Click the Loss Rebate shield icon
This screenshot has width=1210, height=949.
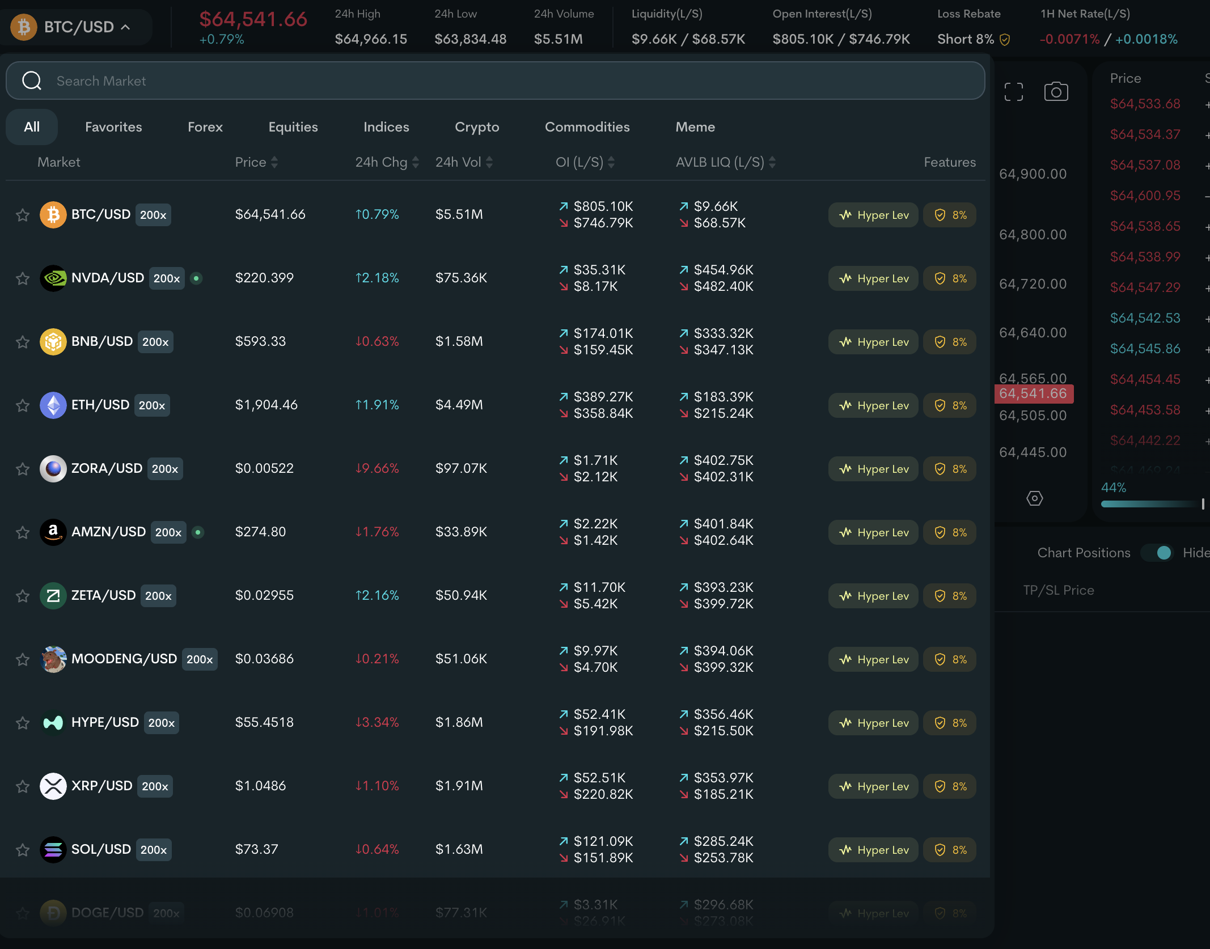tap(1005, 39)
